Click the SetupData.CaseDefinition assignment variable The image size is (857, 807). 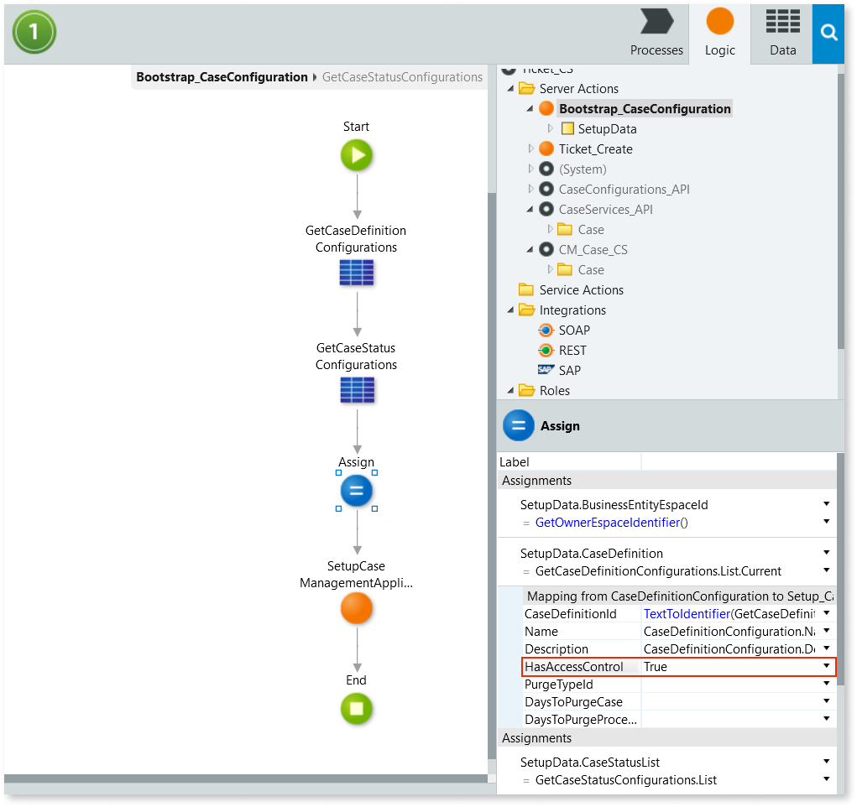(x=592, y=553)
